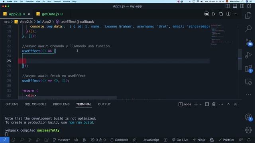Open the App2.js breadcrumb dropdown
The height and width of the screenshot is (143, 255).
coord(24,22)
